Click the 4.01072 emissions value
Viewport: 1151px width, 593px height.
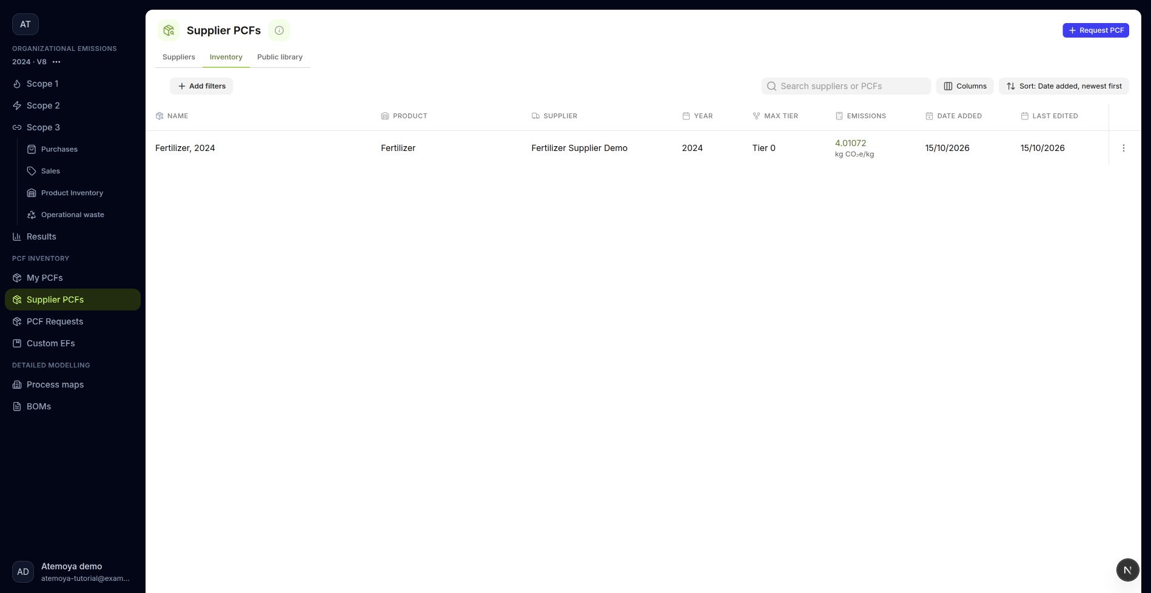pyautogui.click(x=850, y=143)
